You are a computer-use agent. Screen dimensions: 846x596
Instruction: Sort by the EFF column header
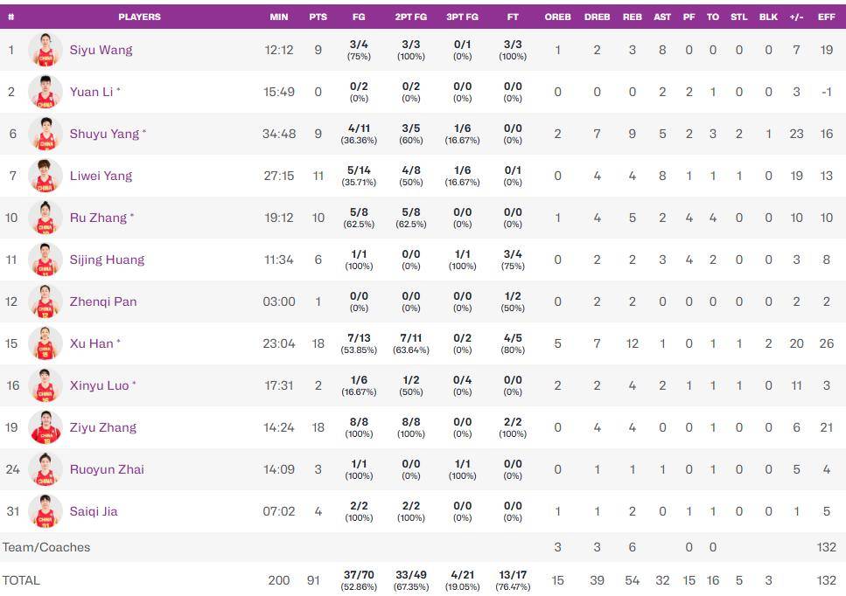click(x=826, y=17)
